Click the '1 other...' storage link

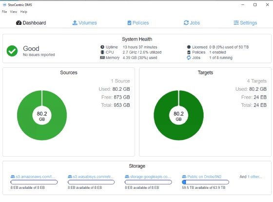point(254,177)
